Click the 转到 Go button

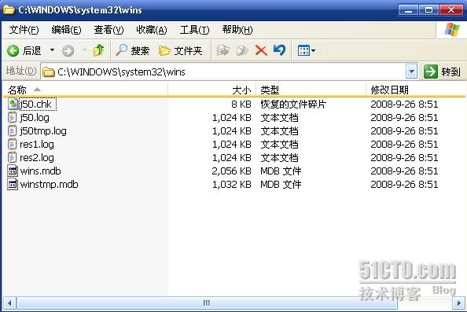(x=442, y=72)
